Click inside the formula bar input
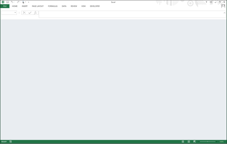 click(131, 14)
